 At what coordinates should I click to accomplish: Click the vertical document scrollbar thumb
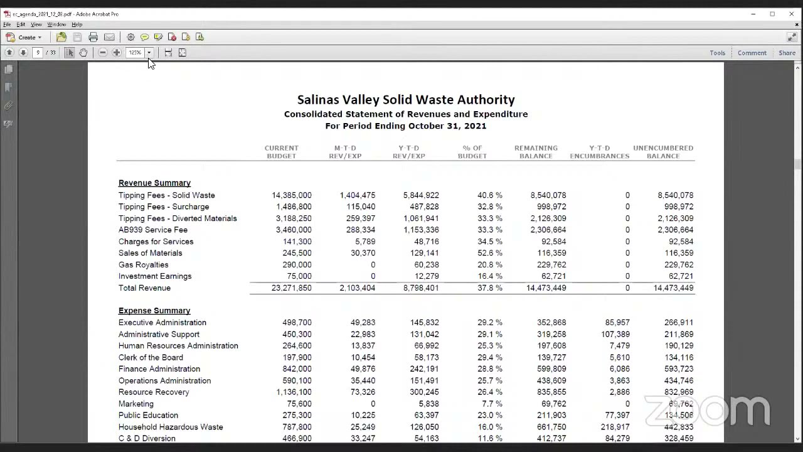[797, 164]
